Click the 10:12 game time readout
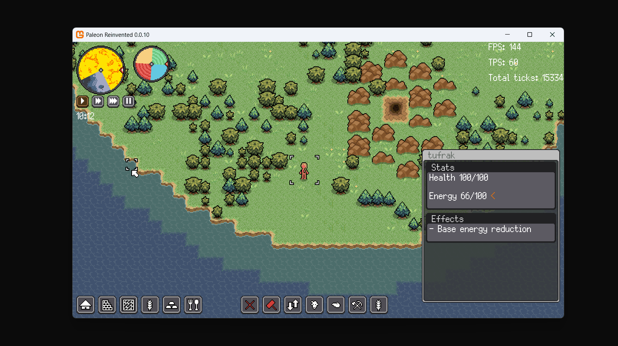 tap(85, 116)
